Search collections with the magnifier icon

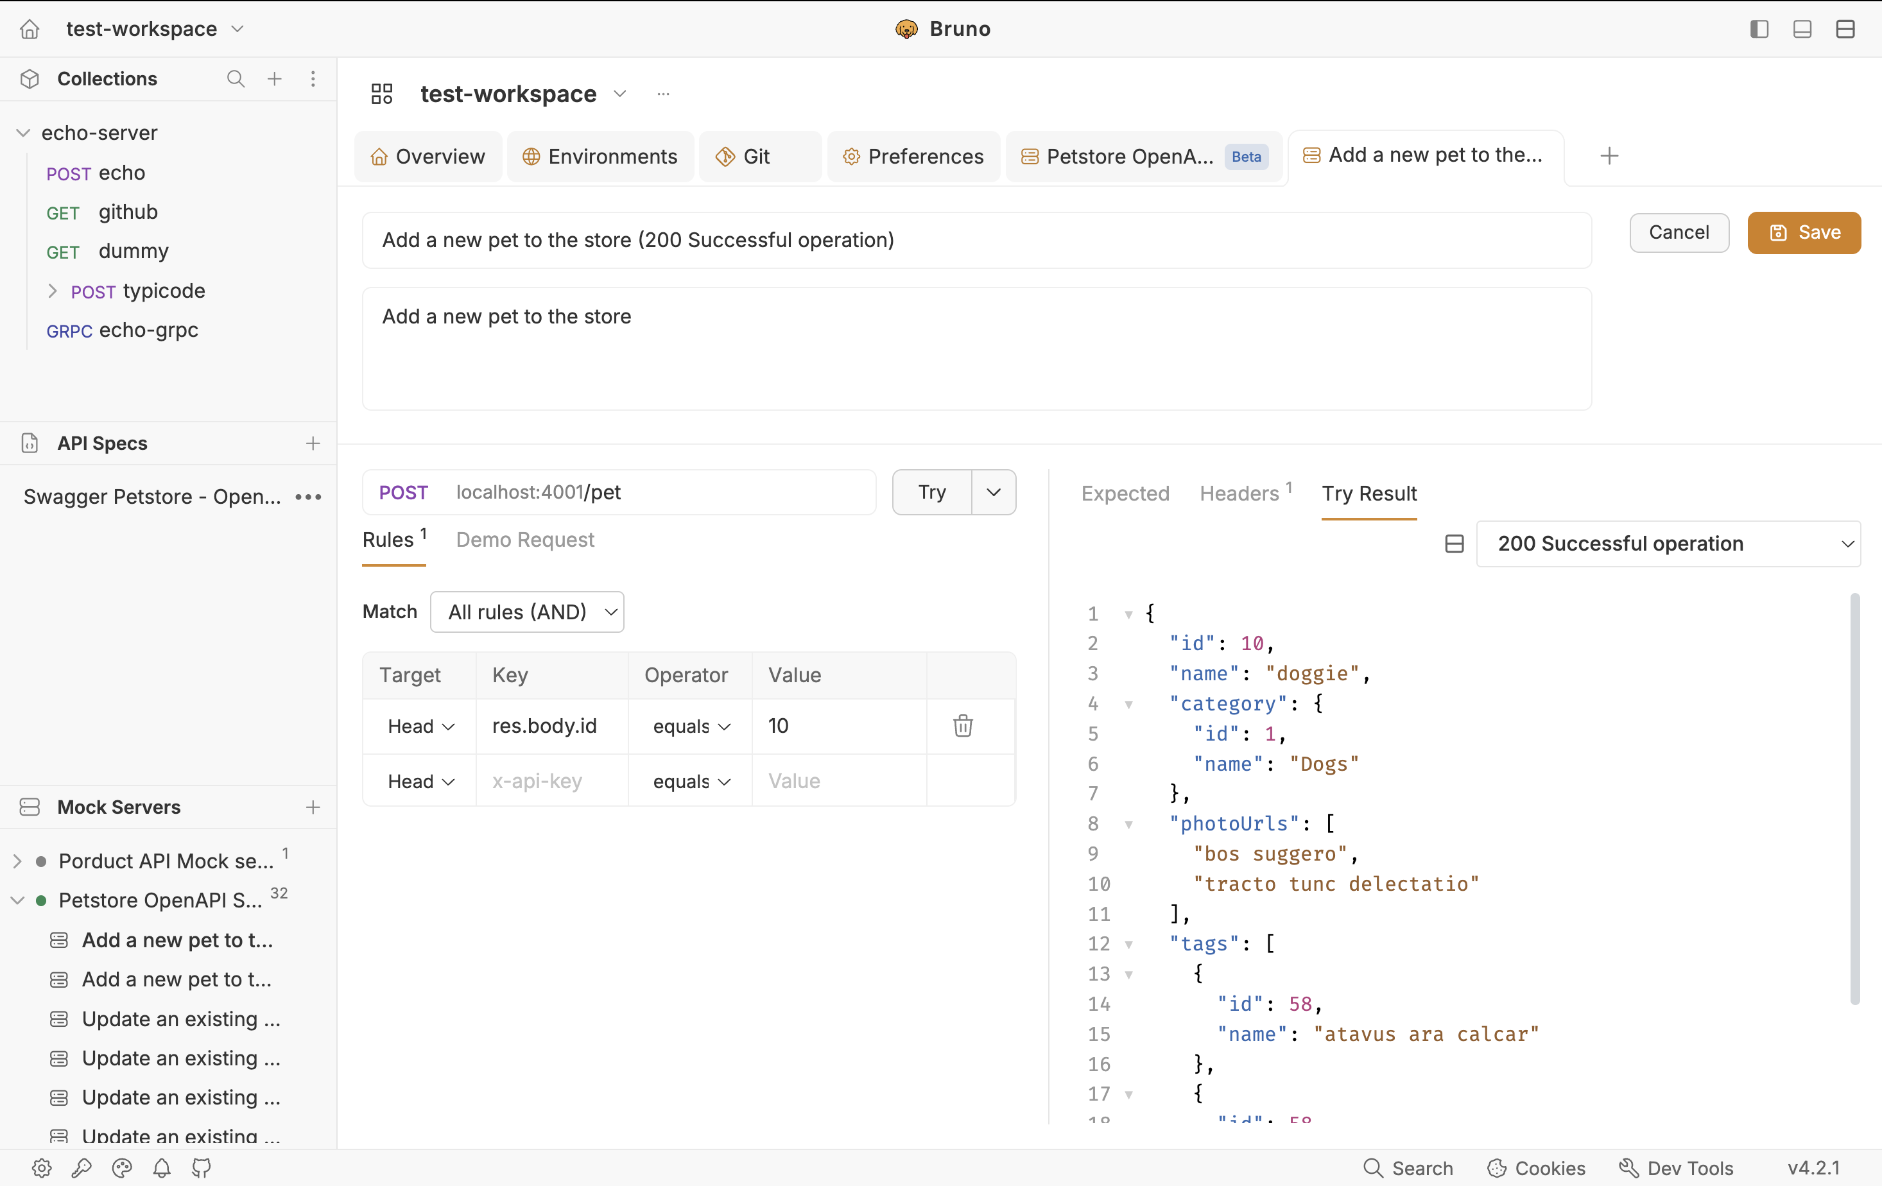[x=235, y=78]
